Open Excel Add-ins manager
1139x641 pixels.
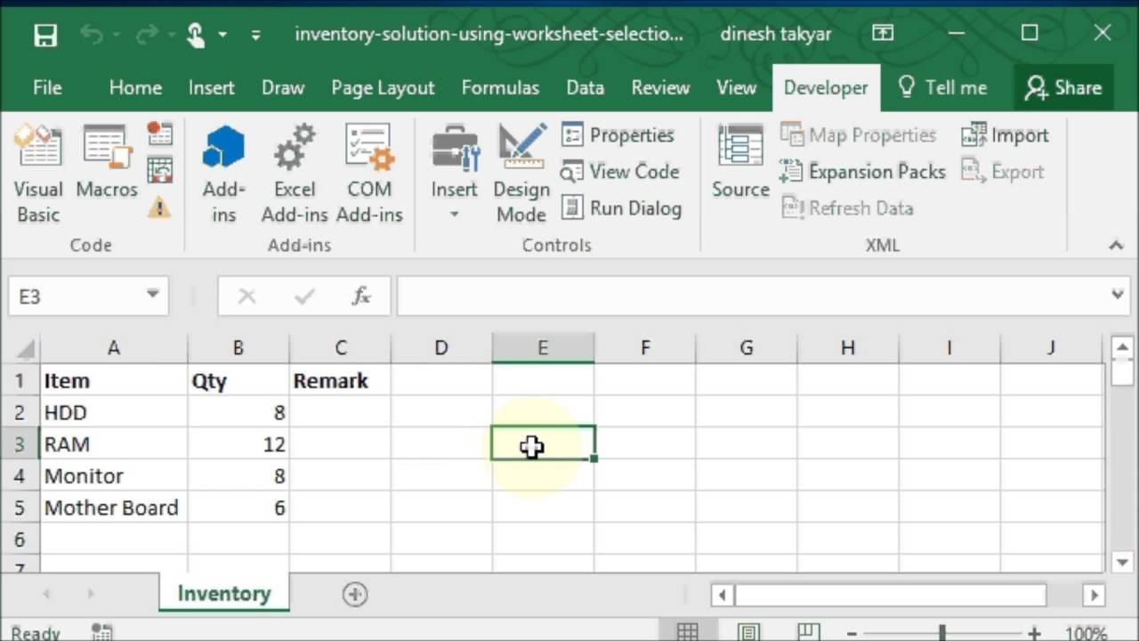[295, 174]
